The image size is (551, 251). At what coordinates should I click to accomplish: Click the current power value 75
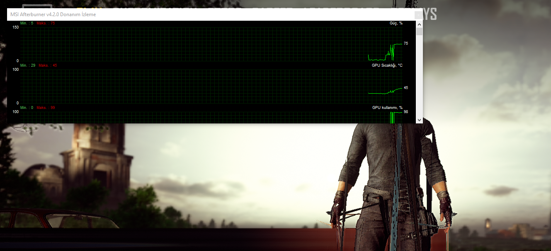coord(406,43)
